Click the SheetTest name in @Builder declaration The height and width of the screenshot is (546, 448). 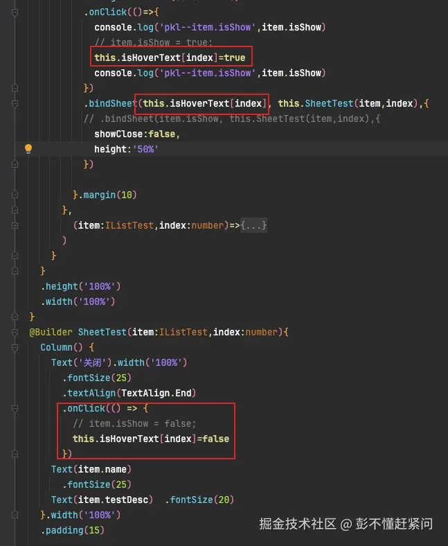[102, 332]
